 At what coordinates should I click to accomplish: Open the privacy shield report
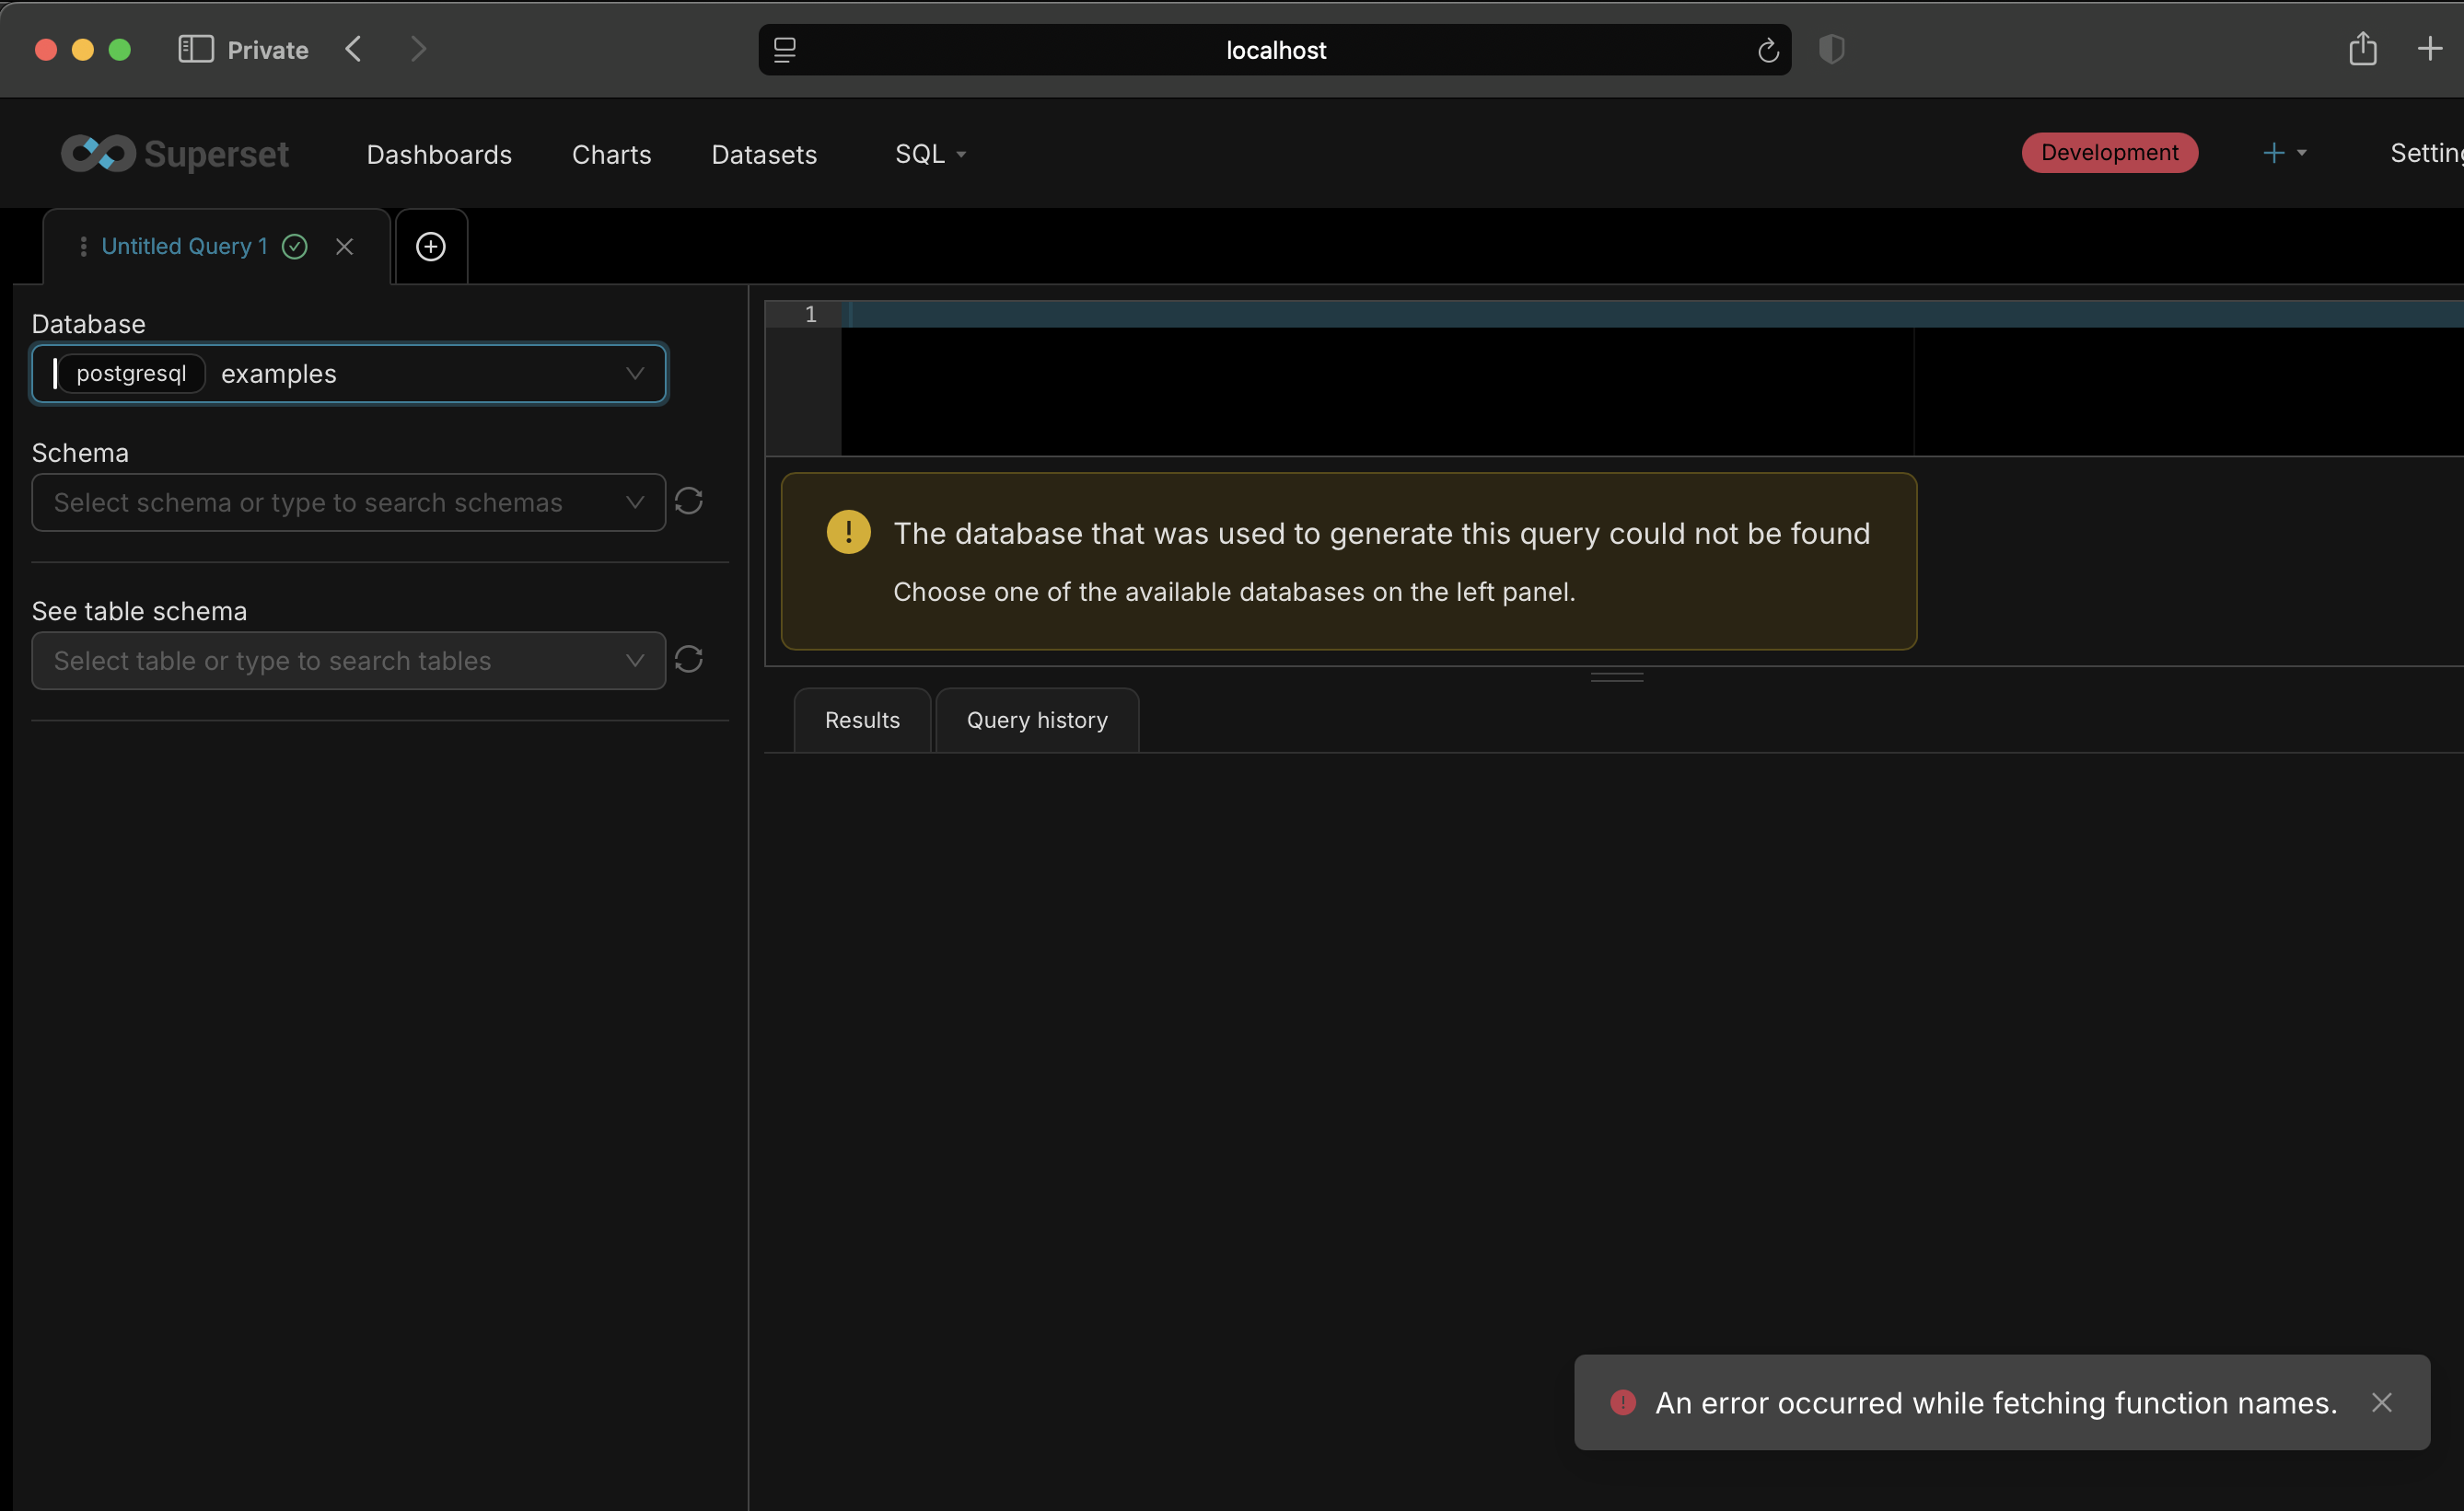point(1831,49)
